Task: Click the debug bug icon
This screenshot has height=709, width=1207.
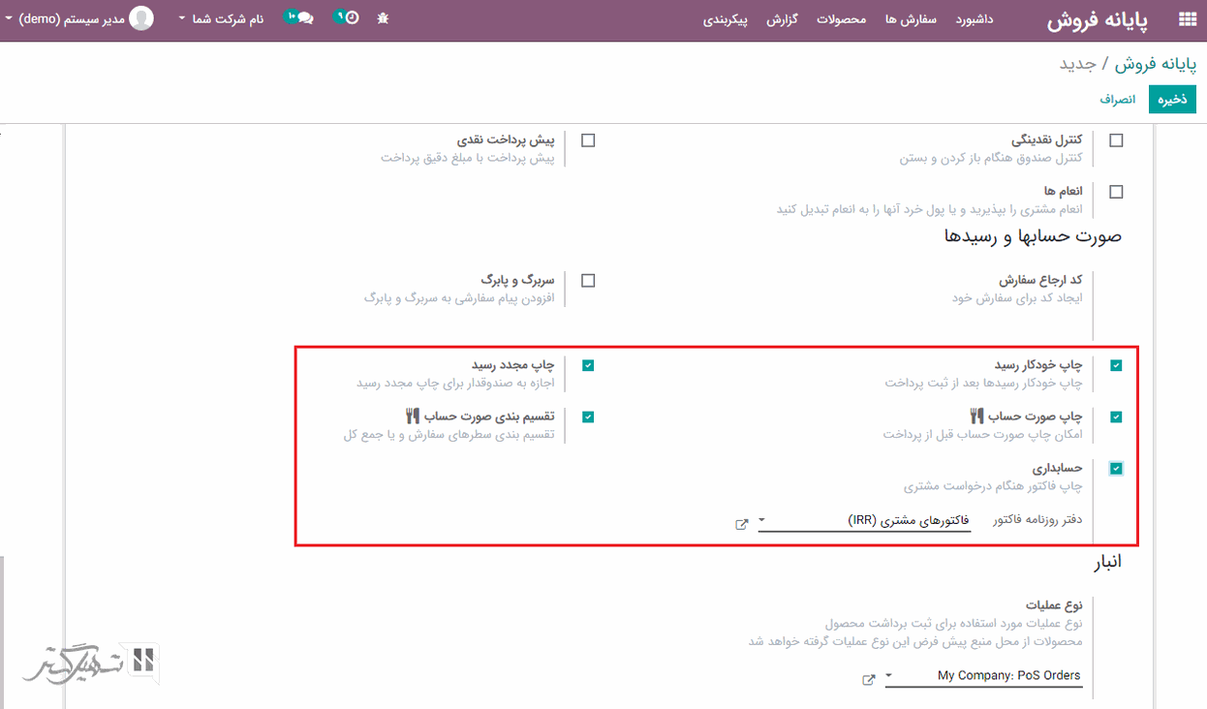Action: [x=383, y=19]
